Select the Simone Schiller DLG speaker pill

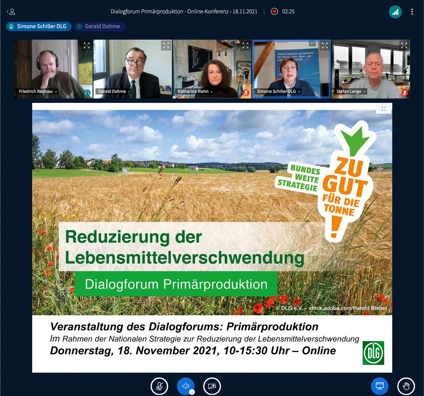click(x=38, y=26)
